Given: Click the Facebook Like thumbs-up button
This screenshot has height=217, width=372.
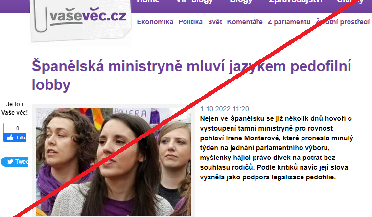Looking at the screenshot, I should click(x=15, y=138).
